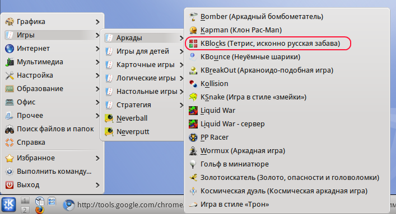The width and height of the screenshot is (396, 214).
Task: Open Поиск файлов и папок
Action: [x=53, y=129]
